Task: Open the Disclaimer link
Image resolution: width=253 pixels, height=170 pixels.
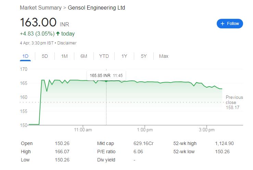Action: click(x=67, y=43)
